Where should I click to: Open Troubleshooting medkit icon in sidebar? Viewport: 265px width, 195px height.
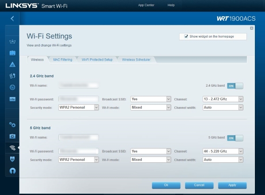[x=12, y=136]
